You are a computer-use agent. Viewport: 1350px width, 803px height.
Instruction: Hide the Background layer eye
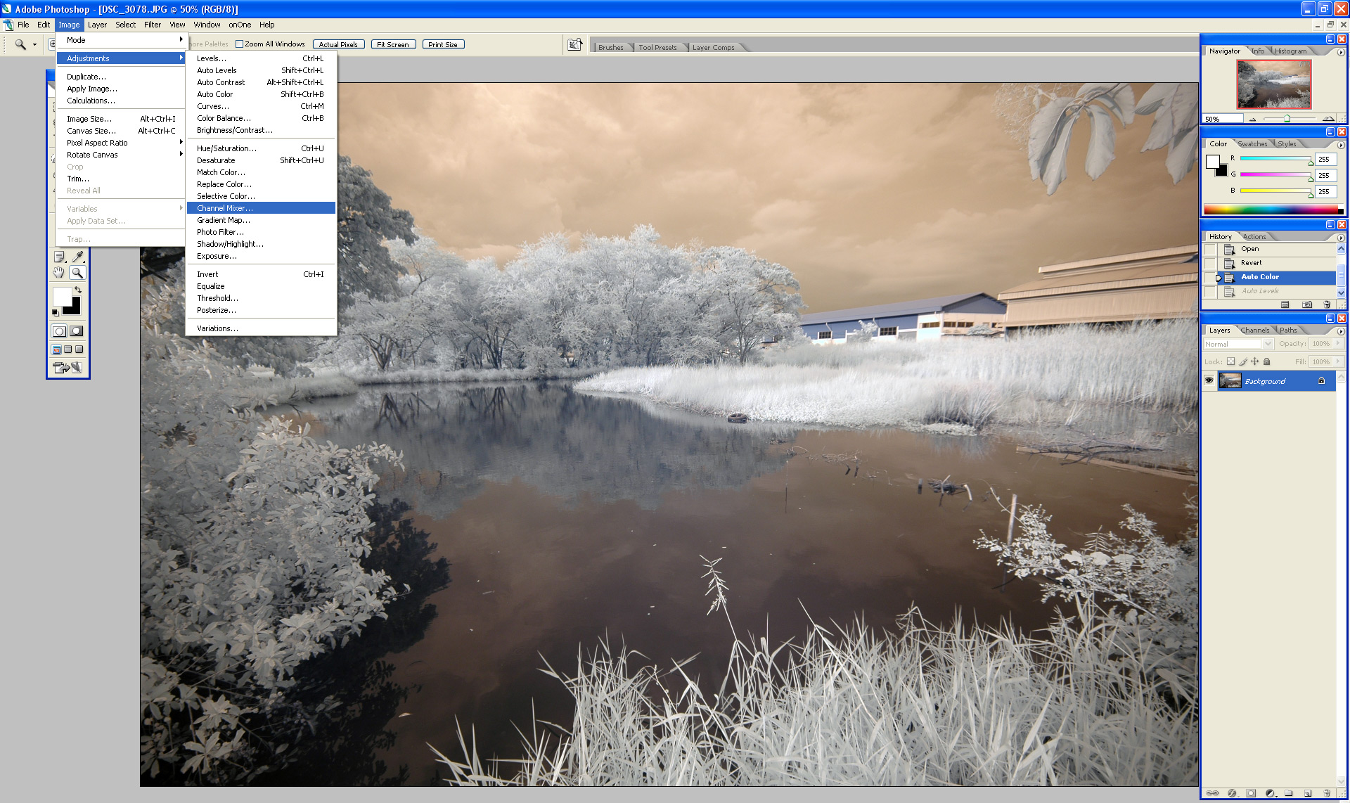pyautogui.click(x=1209, y=380)
